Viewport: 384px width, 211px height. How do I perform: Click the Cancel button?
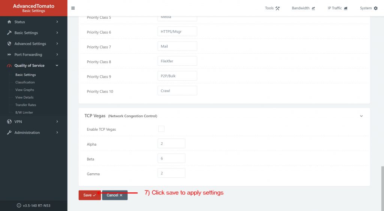click(115, 195)
